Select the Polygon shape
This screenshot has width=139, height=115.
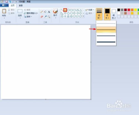tap(78, 10)
